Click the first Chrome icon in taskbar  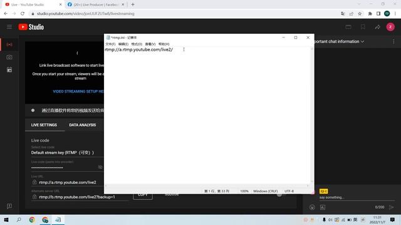coord(32,219)
